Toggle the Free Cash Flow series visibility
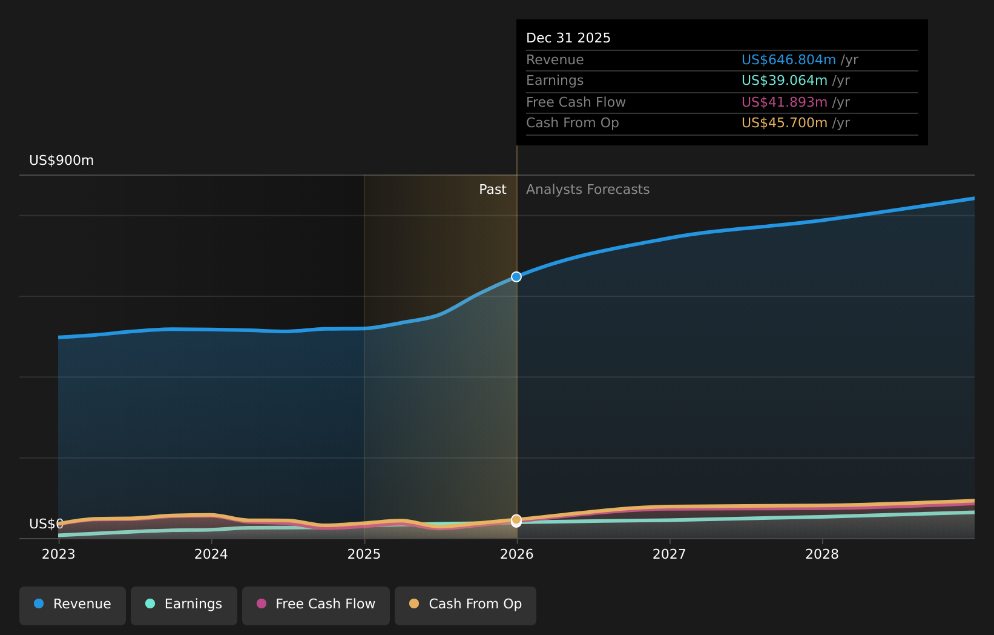The height and width of the screenshot is (635, 994). 315,604
